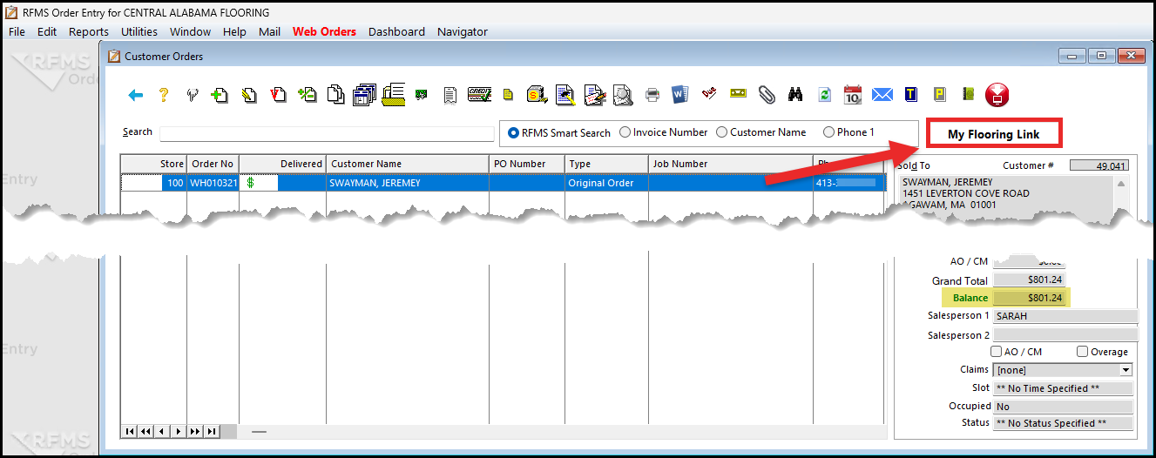Click the PO Number column header

pyautogui.click(x=527, y=164)
